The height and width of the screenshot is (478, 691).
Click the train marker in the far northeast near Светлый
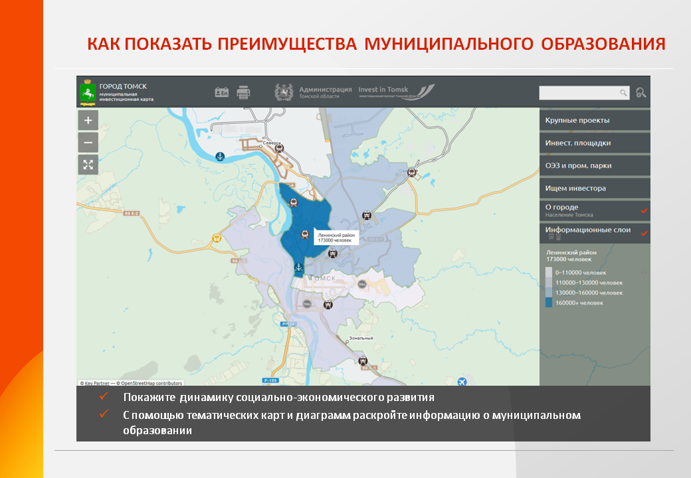[411, 172]
